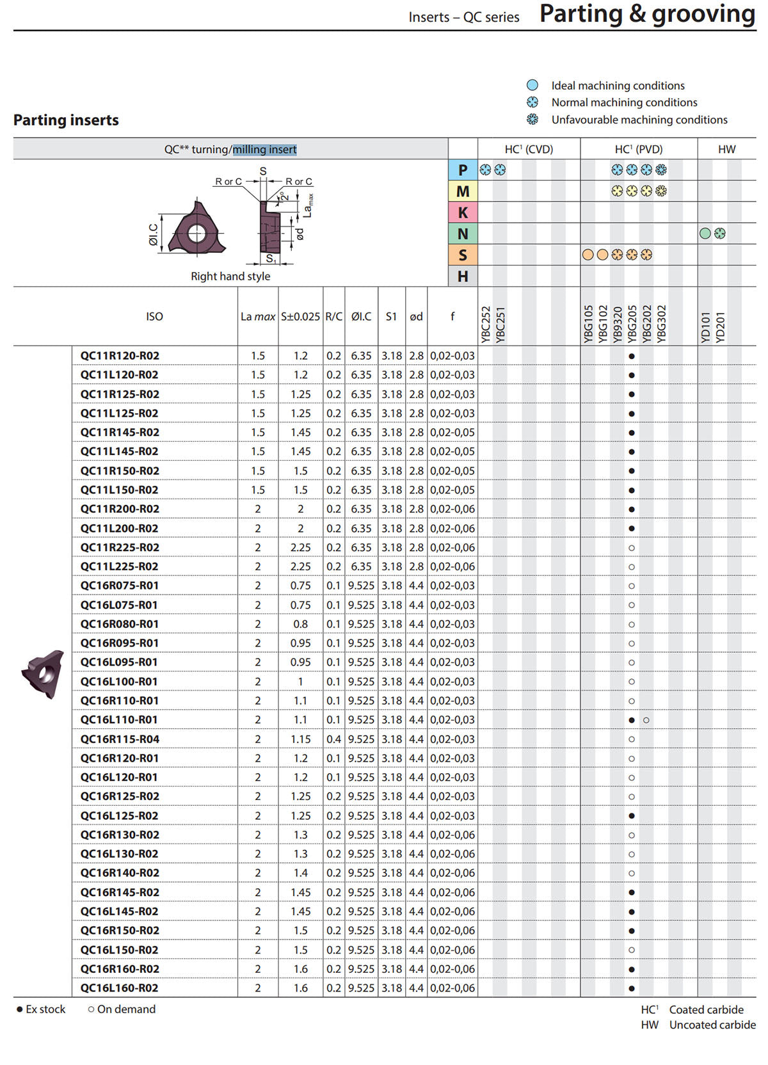768x1065 pixels.
Task: Click the ISO code QC11L145-R02
Action: pos(120,451)
